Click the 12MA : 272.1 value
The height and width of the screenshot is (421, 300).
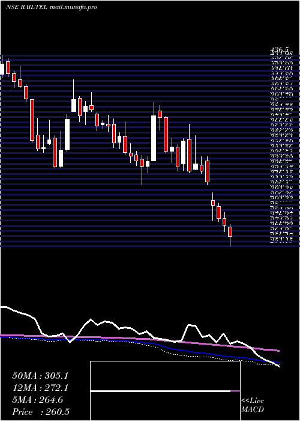coord(40,388)
